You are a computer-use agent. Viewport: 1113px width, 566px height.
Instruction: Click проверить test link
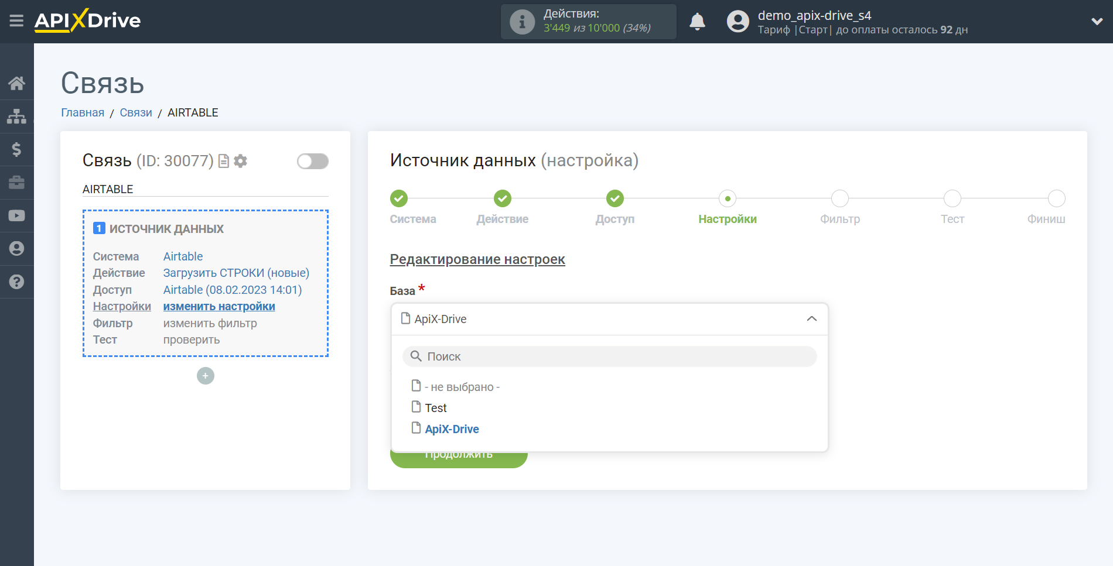tap(192, 339)
